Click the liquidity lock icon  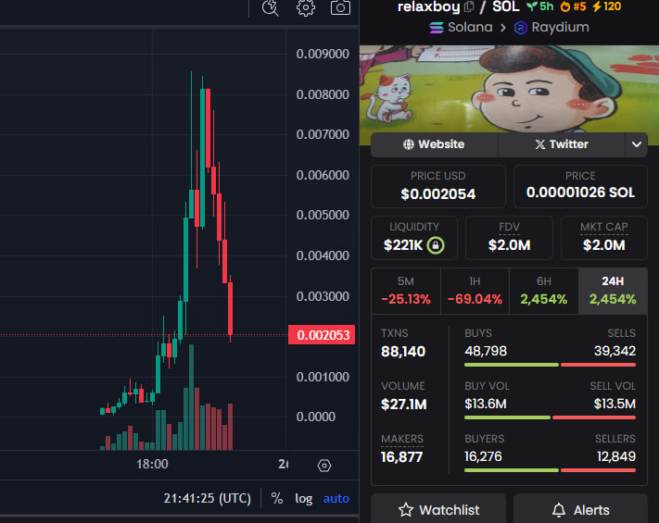436,245
